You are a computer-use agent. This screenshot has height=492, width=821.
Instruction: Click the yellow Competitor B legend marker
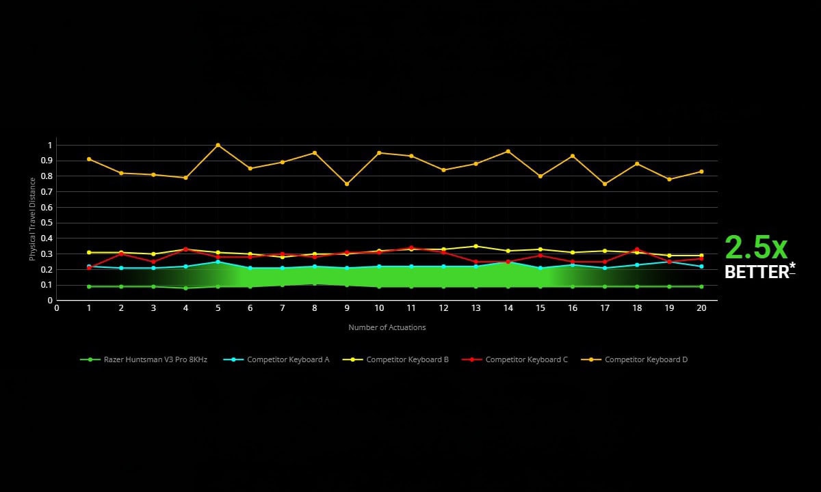(x=352, y=359)
